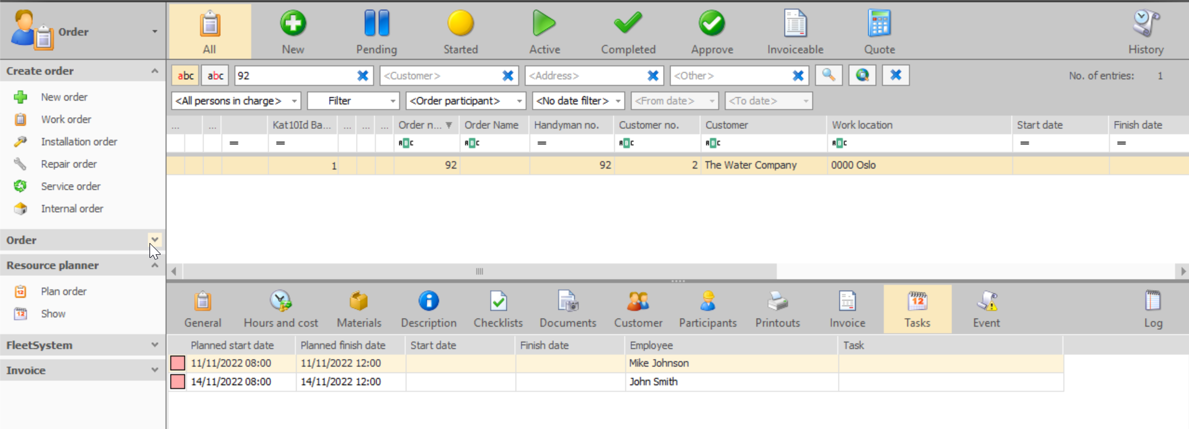This screenshot has height=429, width=1189.
Task: Open the Order module dropdown arrow
Action: point(154,32)
